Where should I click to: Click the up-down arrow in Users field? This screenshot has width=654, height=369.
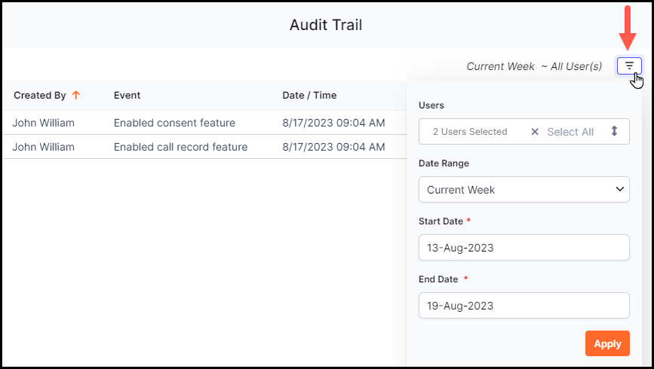pos(614,131)
